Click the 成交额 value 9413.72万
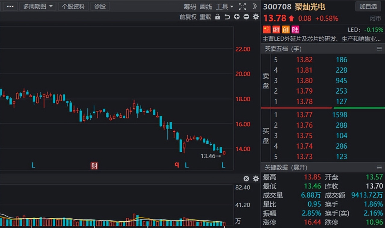The image size is (385, 228). 367,195
